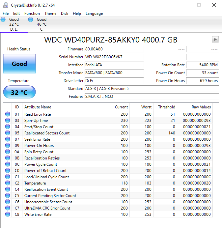
Task: Click the Current Pending Sector Count orb
Action: pos(8,195)
